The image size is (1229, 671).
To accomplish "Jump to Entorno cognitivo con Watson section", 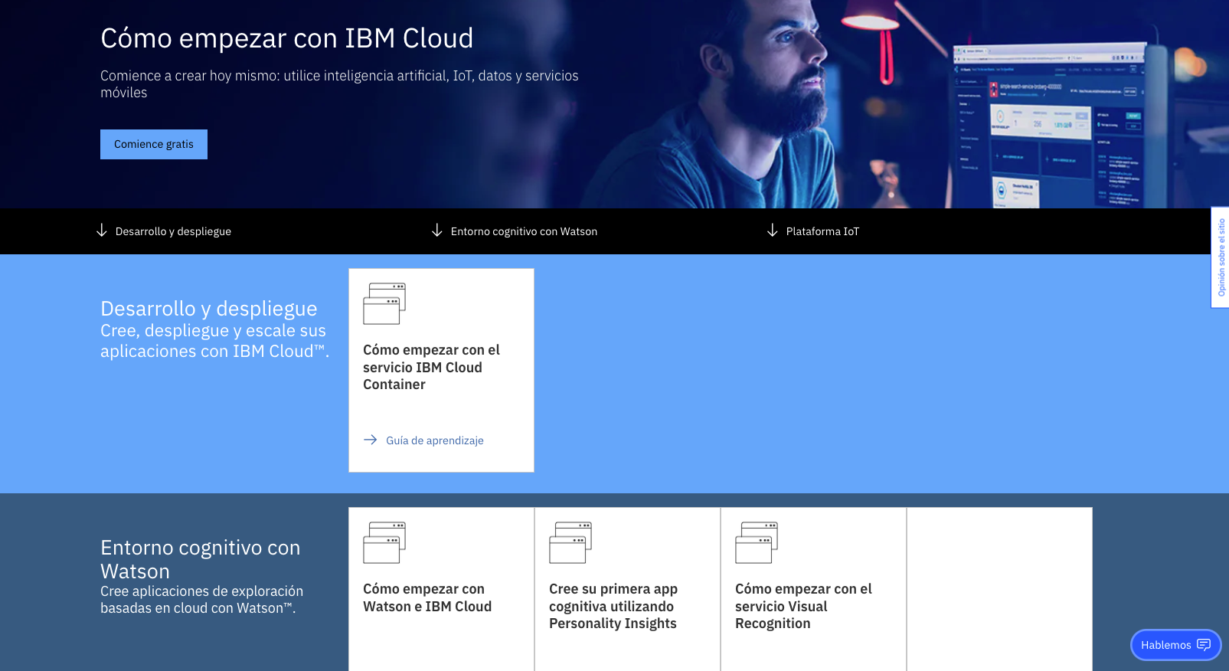I will 524,231.
